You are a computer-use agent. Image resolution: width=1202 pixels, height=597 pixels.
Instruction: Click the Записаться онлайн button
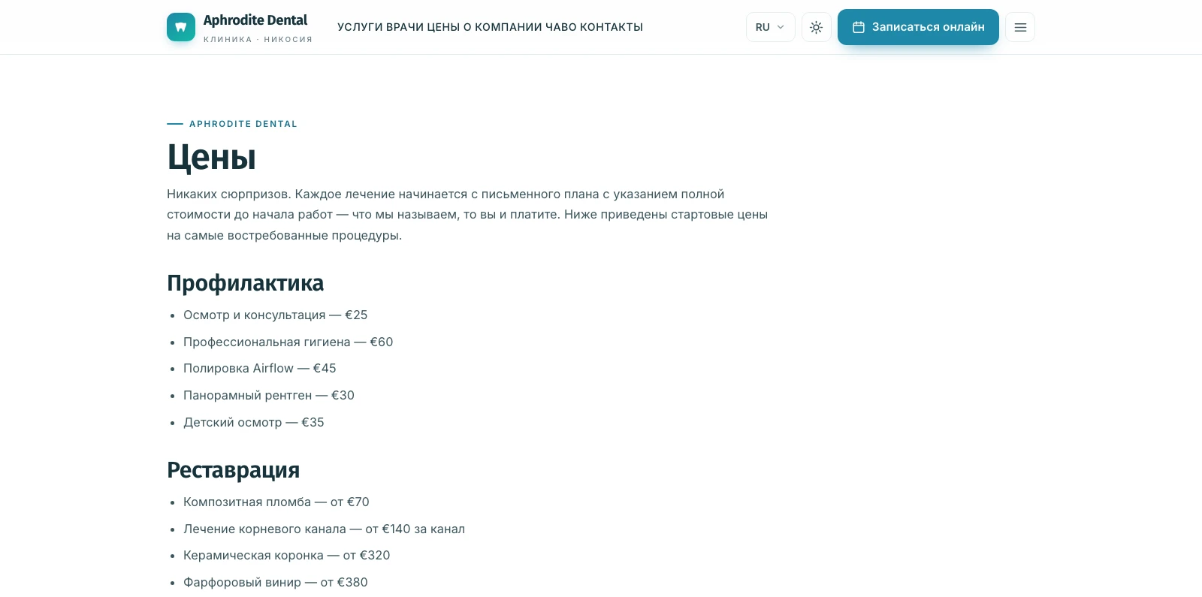(918, 27)
